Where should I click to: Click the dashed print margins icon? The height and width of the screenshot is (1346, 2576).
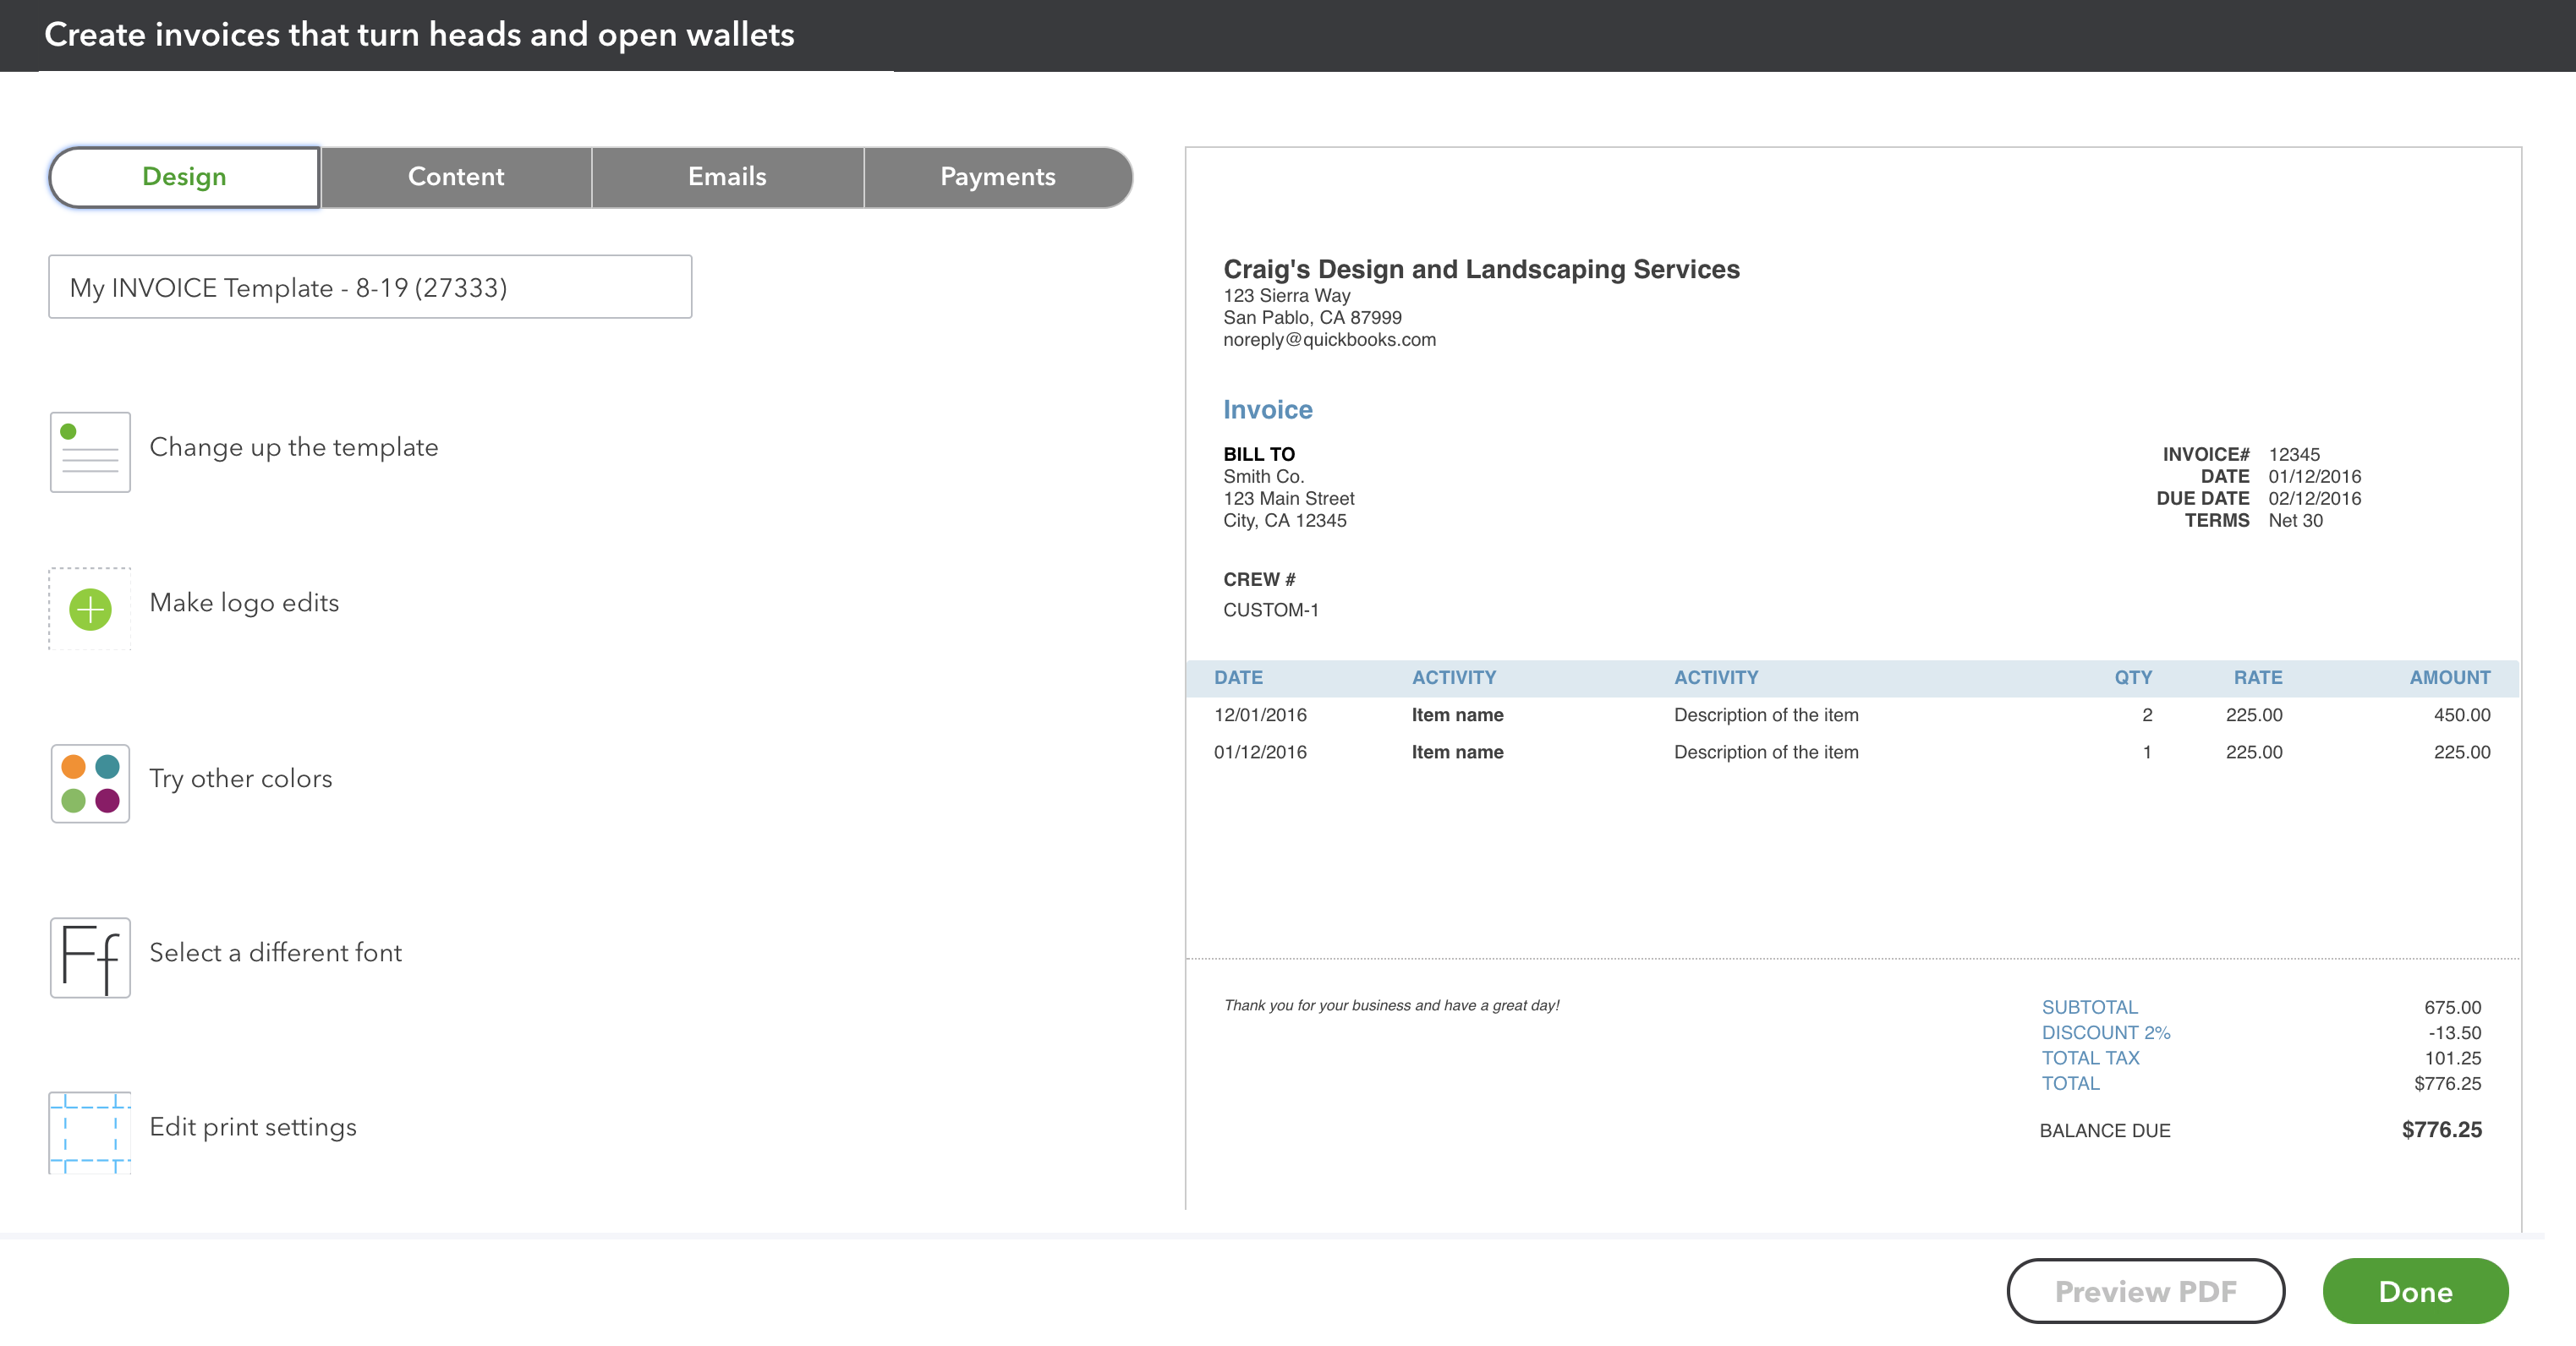[89, 1131]
